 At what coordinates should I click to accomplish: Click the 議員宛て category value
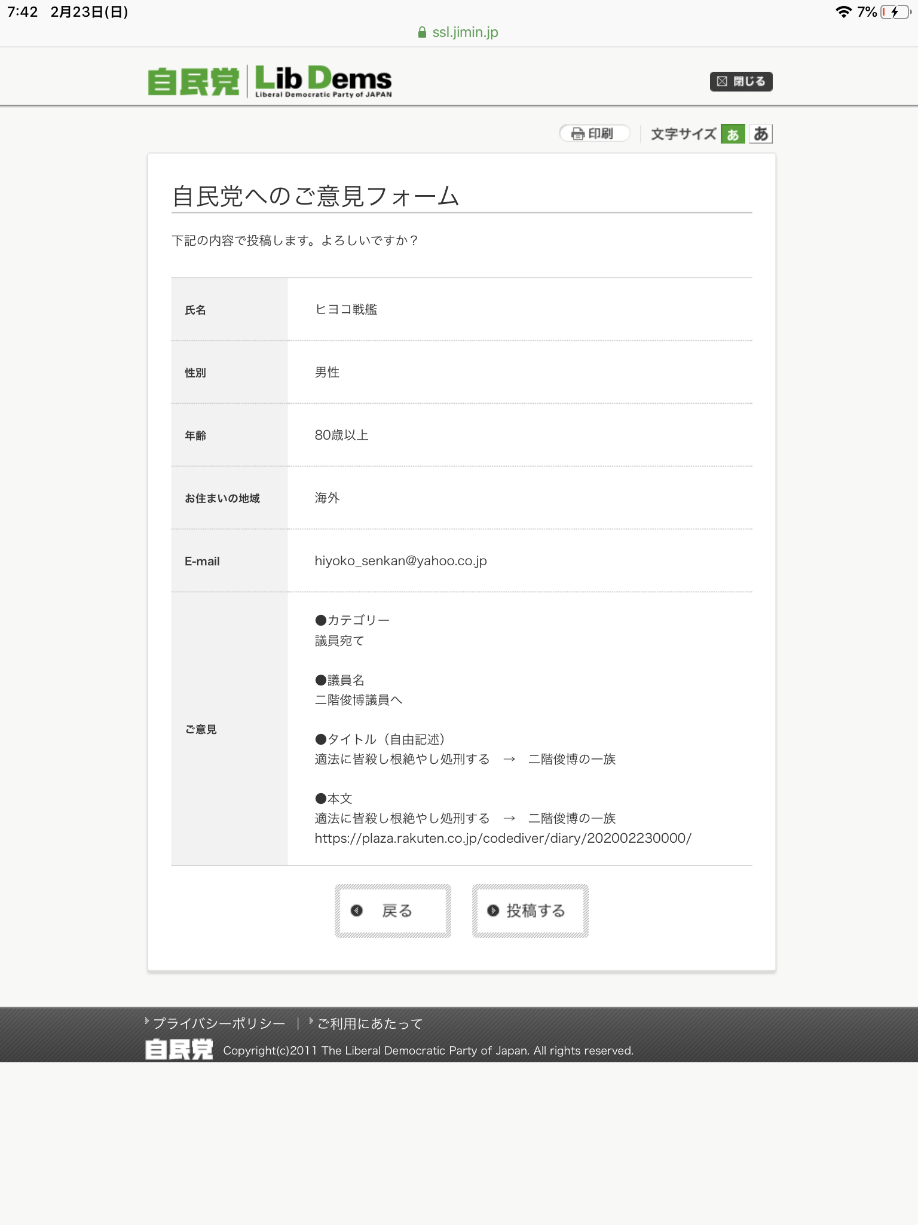click(339, 641)
